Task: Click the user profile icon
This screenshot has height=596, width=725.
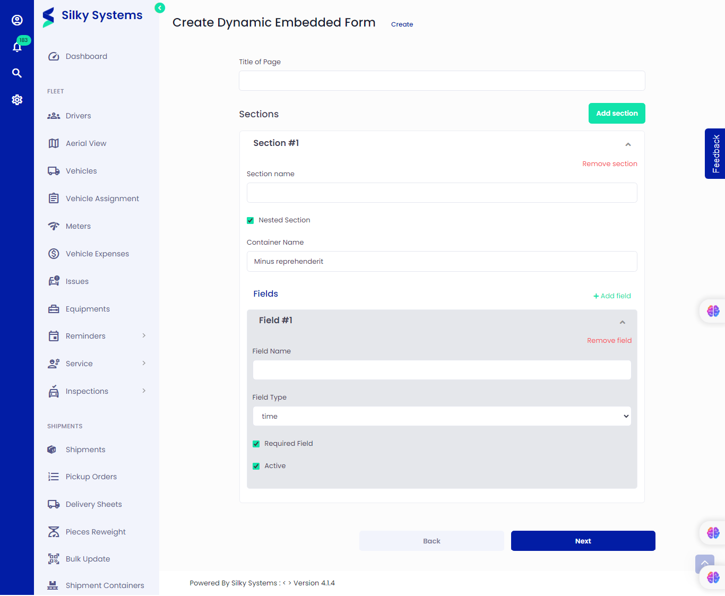Action: [x=17, y=20]
